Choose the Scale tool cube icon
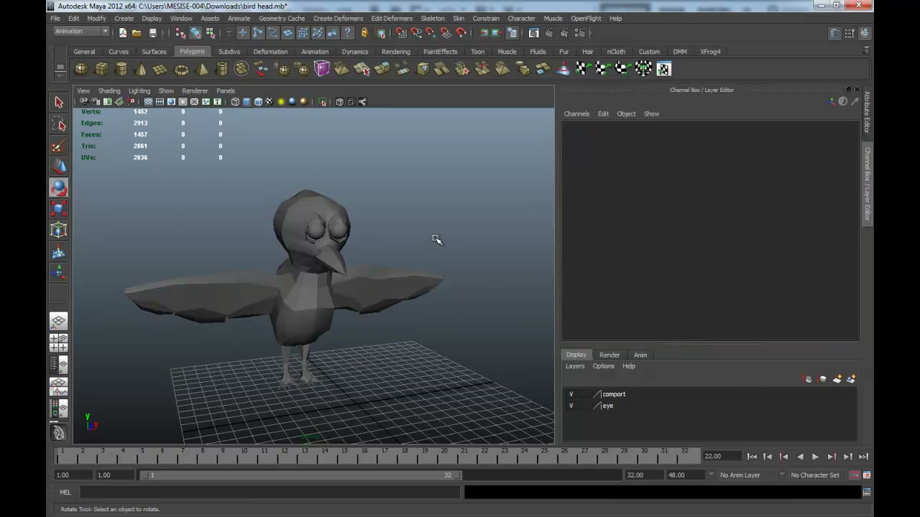The image size is (920, 517). tap(59, 209)
